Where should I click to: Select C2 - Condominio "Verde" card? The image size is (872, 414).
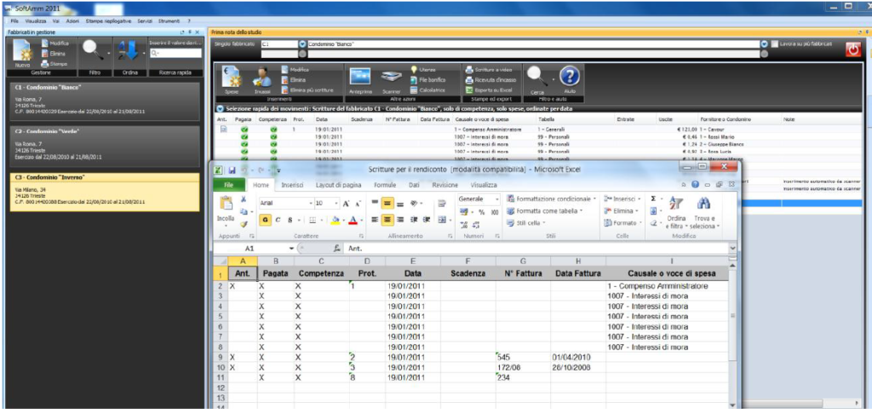(105, 147)
